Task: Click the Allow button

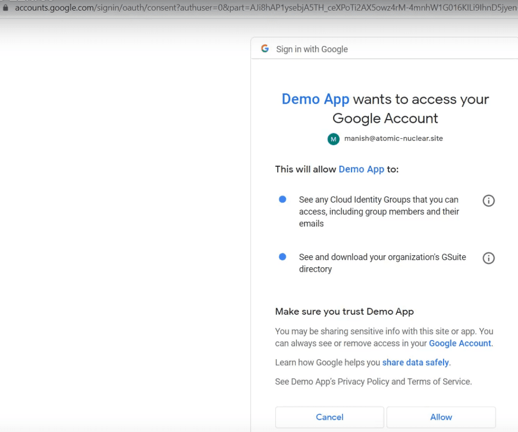Action: 441,417
